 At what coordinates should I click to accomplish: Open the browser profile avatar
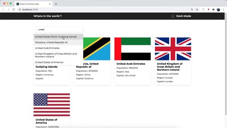[218, 10]
